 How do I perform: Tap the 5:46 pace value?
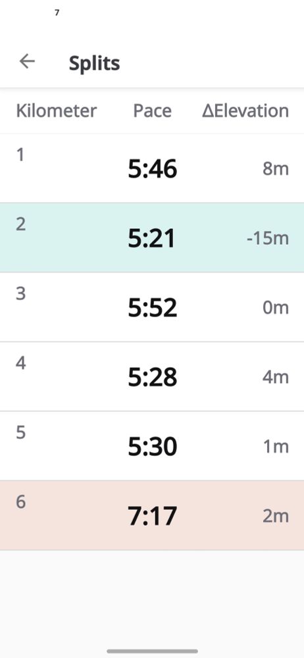[153, 168]
